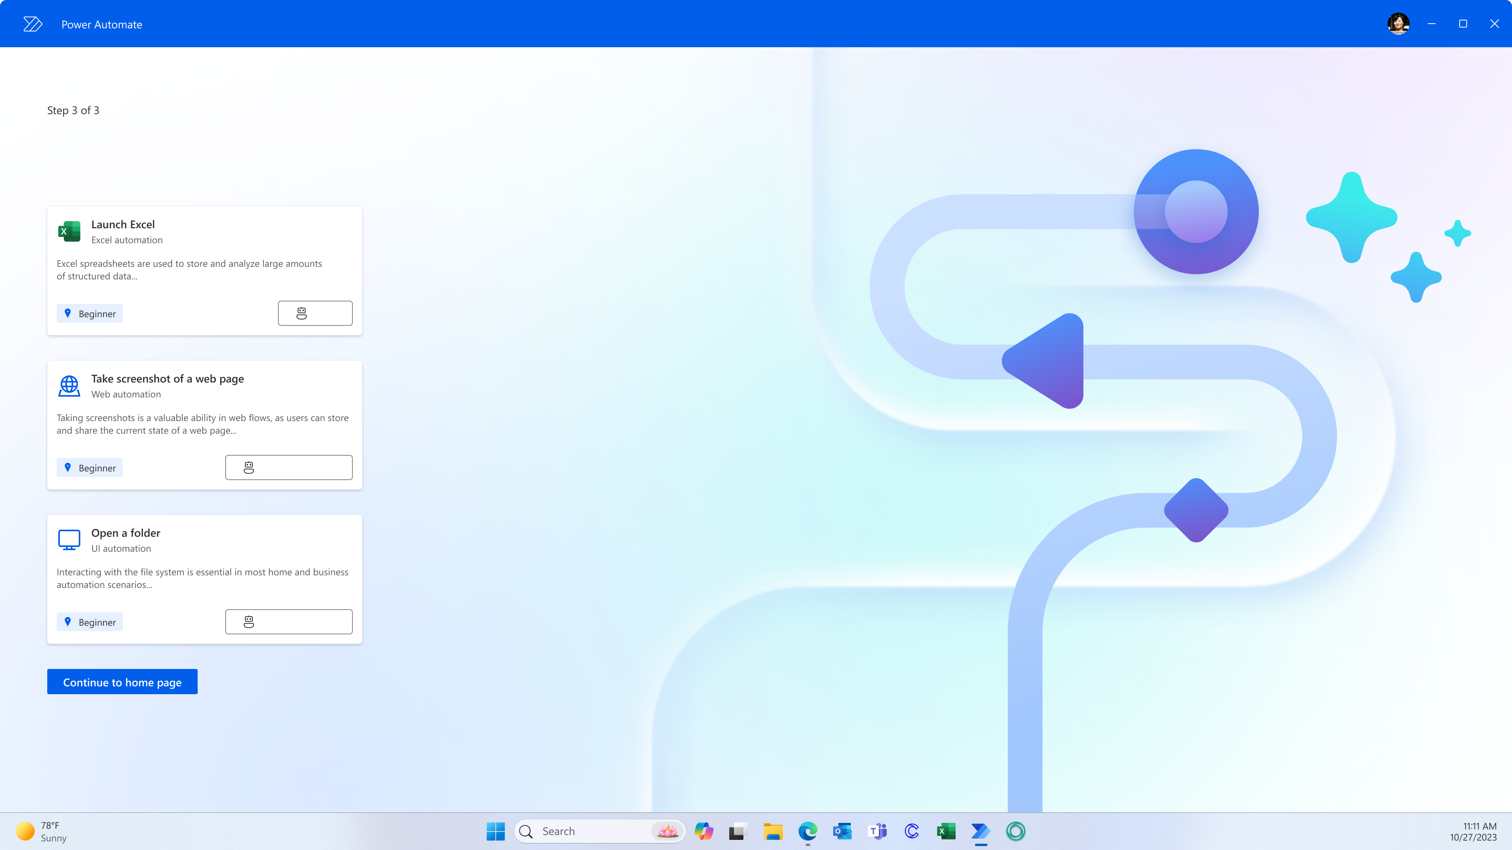Open the Sunny weather widget

pos(41,831)
